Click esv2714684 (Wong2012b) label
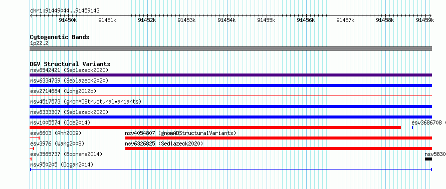 click(63, 91)
